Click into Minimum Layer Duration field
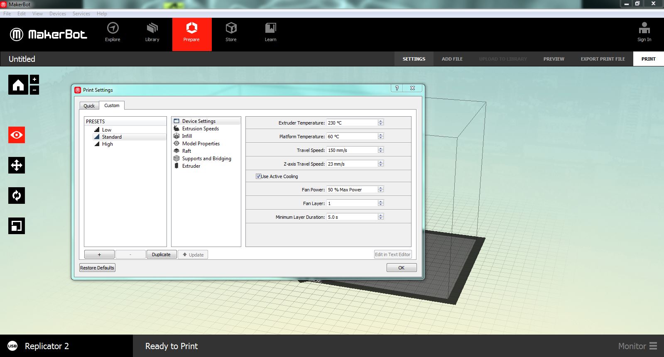664x357 pixels. pyautogui.click(x=352, y=217)
